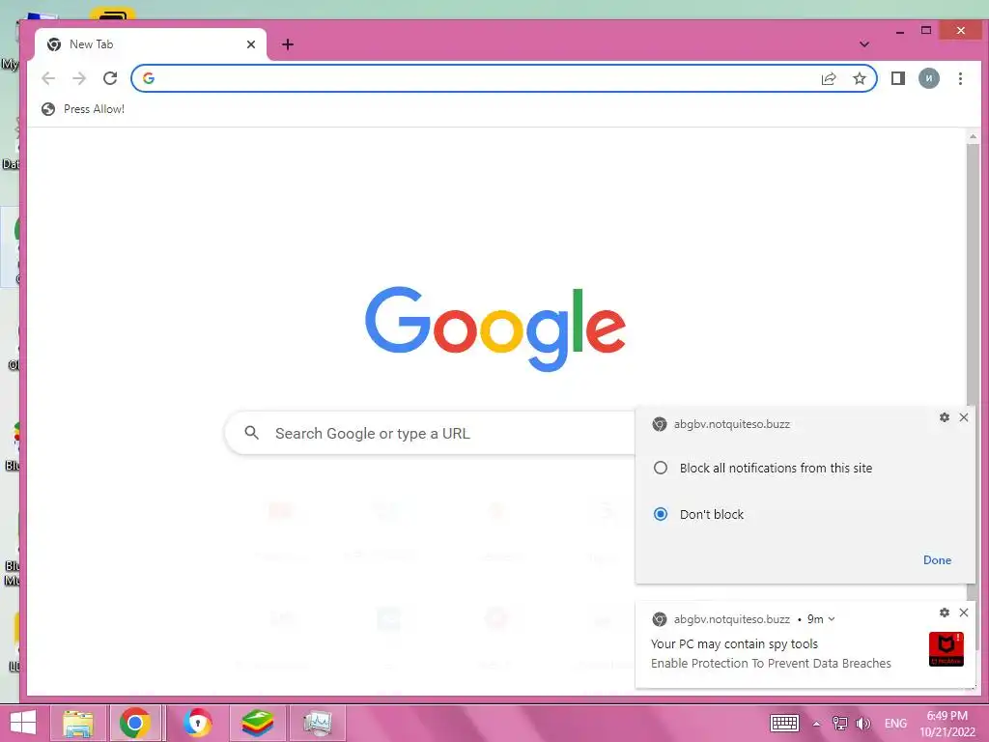Open the volume speaker icon
Viewport: 989px width, 742px height.
[x=862, y=723]
